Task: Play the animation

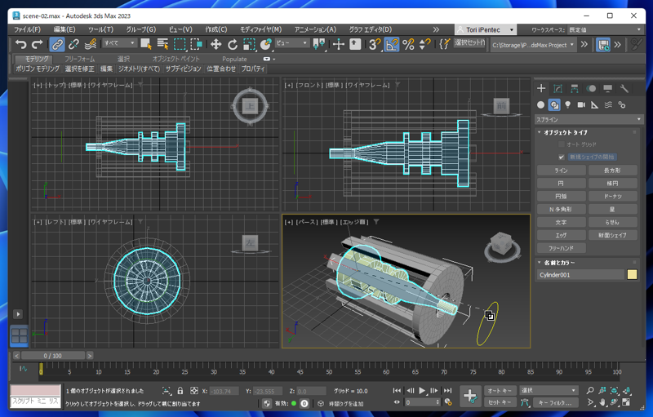Action: pyautogui.click(x=422, y=390)
